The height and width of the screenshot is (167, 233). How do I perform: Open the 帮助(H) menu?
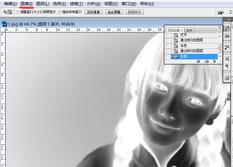pos(147,4)
